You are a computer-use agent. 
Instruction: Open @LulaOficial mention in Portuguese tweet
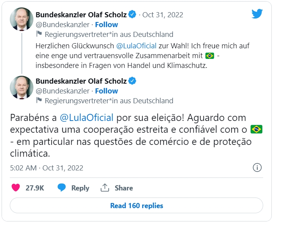[x=86, y=117]
